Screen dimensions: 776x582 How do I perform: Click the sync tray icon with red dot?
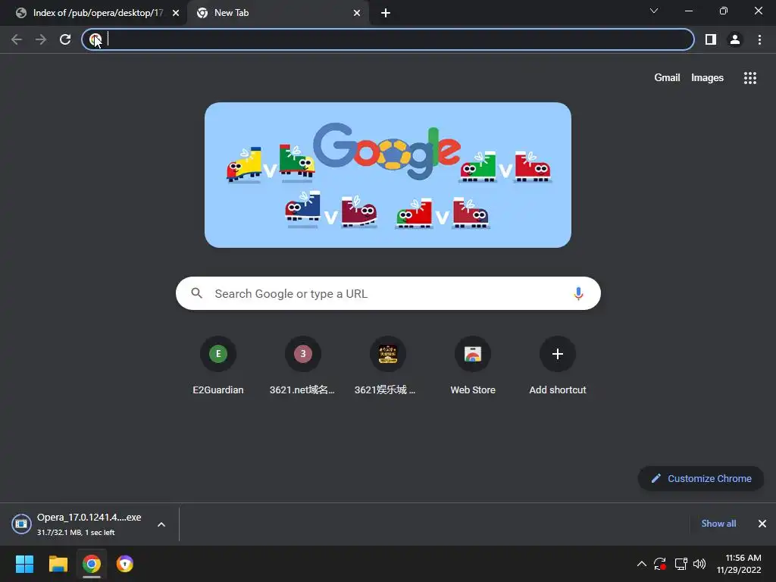(x=660, y=564)
